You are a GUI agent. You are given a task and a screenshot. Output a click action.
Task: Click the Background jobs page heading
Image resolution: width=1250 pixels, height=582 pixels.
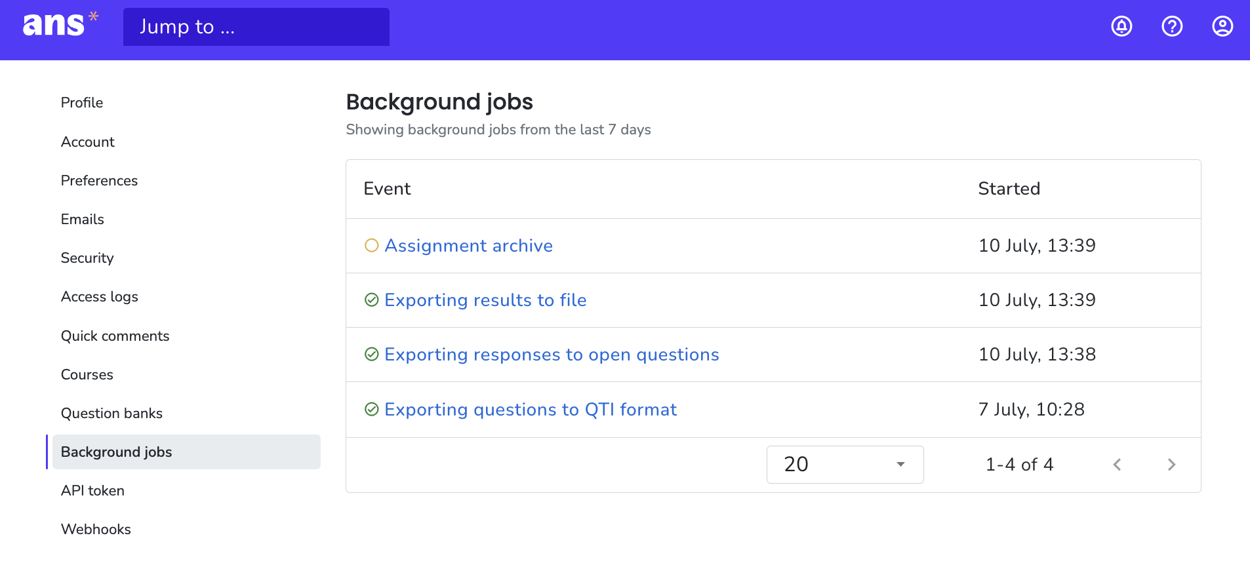(x=439, y=102)
